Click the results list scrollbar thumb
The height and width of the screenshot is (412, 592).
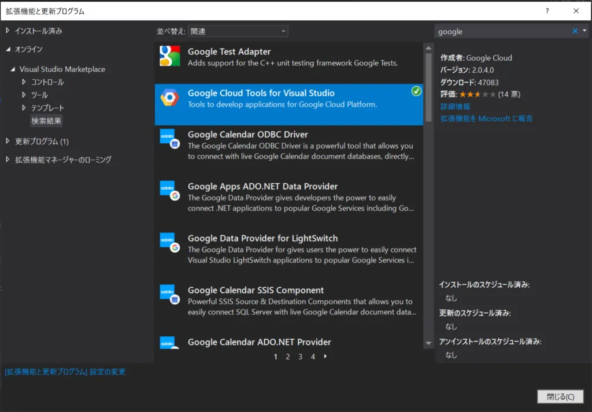428,87
